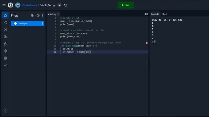This screenshot has width=209, height=117.
Task: Click code line 'print(j)'
Action: tap(68, 49)
